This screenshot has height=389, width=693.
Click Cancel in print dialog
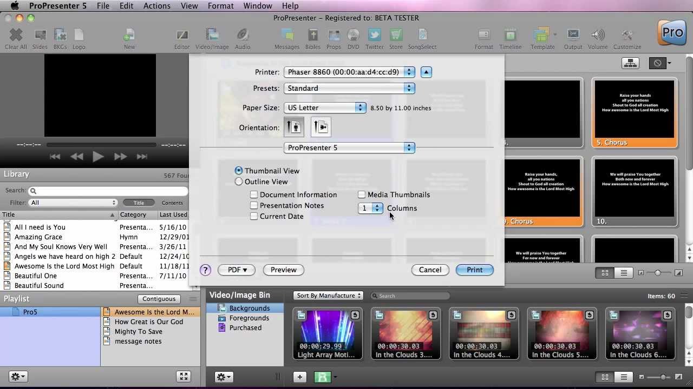click(x=430, y=270)
